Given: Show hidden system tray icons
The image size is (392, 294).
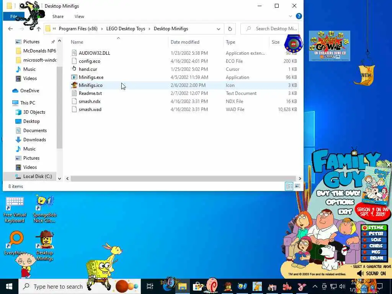Looking at the screenshot, I should point(315,286).
